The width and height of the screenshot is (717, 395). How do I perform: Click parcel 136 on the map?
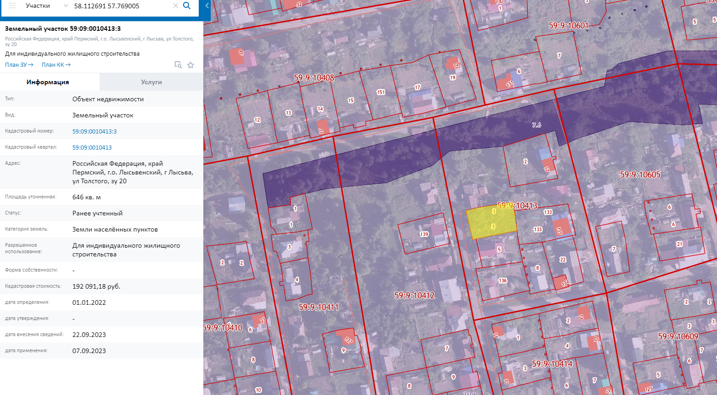tap(502, 280)
